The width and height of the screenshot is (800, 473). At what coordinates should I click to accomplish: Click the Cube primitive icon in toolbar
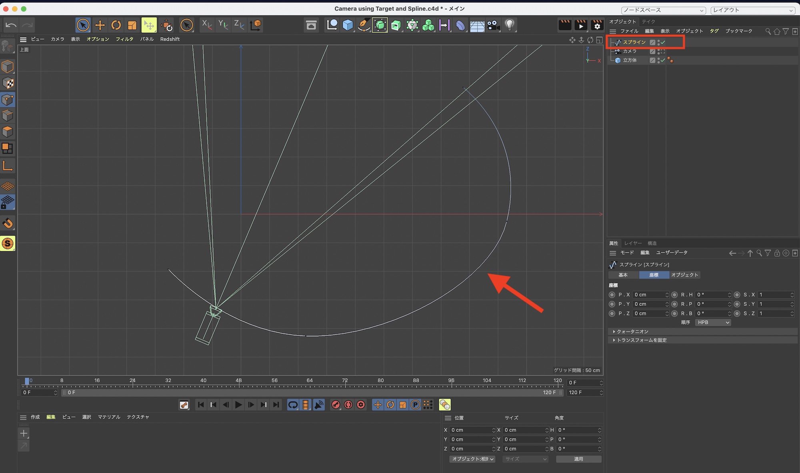point(348,25)
